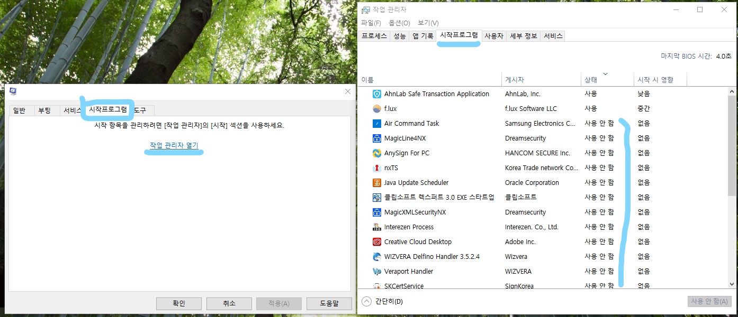Viewport: 738px width, 317px height.
Task: Click the 적용(A) button
Action: tap(279, 303)
